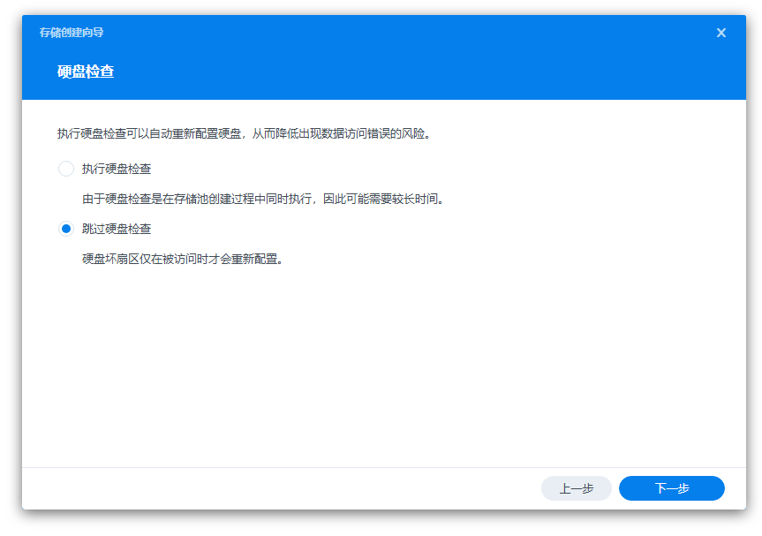762x536 pixels.
Task: Dismiss the wizard using the top-right X icon
Action: (x=721, y=33)
